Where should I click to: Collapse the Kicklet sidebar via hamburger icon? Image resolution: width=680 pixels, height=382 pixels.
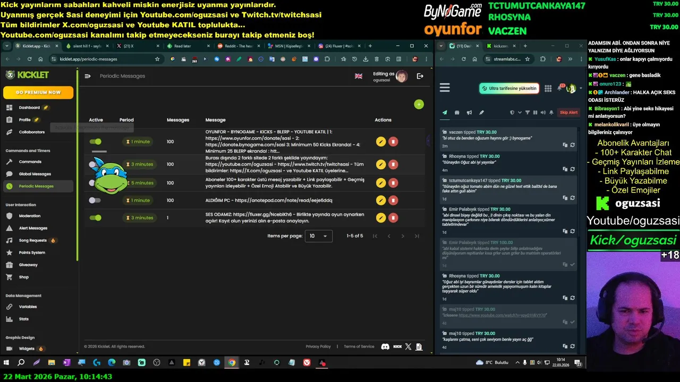click(x=88, y=76)
